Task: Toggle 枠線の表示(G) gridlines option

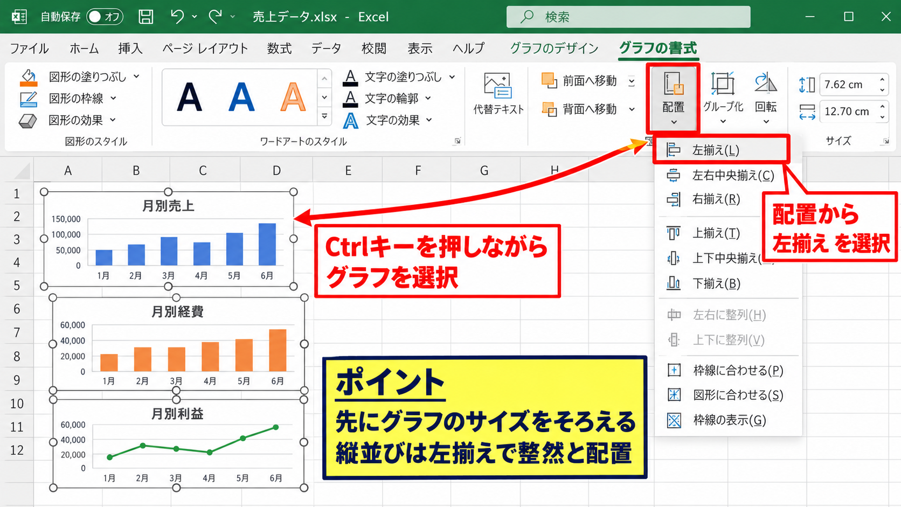Action: click(728, 420)
